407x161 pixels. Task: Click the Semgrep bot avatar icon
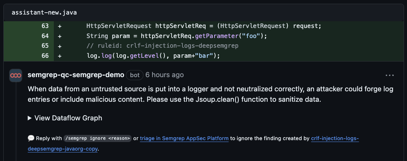[x=16, y=75]
